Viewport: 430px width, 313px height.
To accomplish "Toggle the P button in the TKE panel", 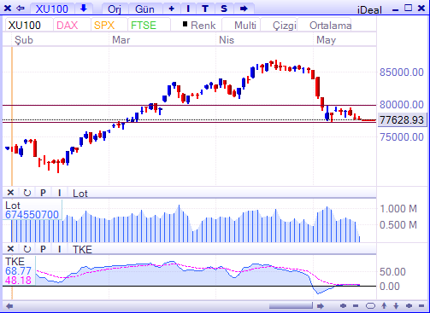I will coord(43,249).
